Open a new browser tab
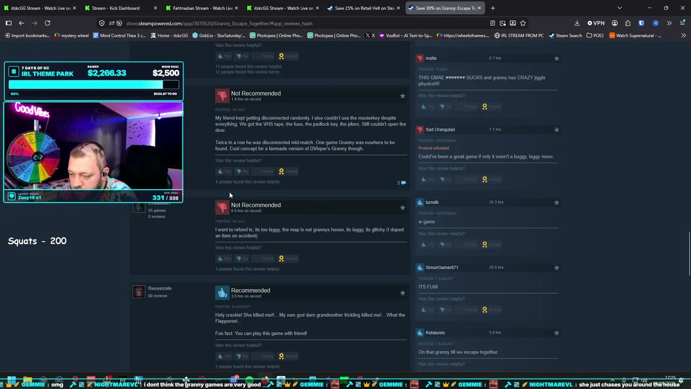Viewport: 691px width, 389px height. pos(493,8)
